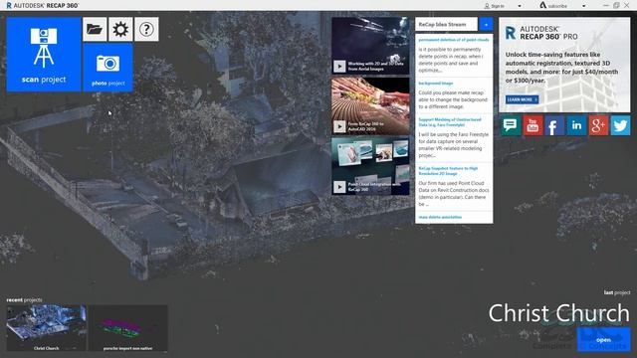The width and height of the screenshot is (637, 358).
Task: Start a new photo project
Action: coord(108,68)
